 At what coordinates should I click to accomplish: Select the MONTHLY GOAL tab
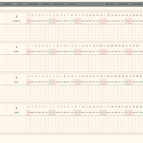[59, 4]
